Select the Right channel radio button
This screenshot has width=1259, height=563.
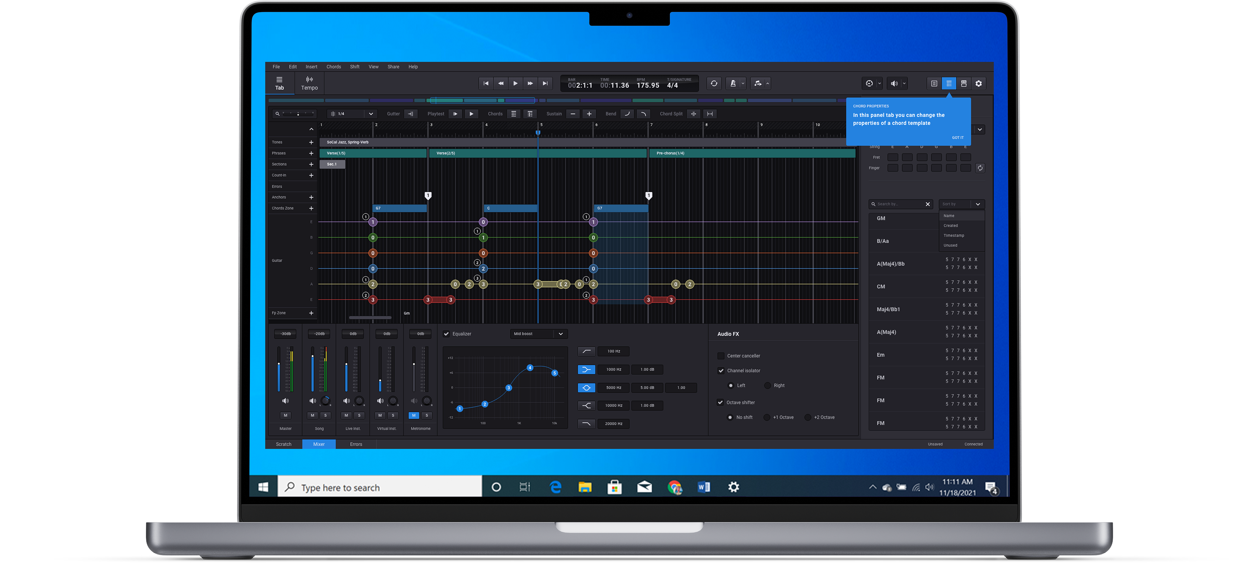[768, 386]
